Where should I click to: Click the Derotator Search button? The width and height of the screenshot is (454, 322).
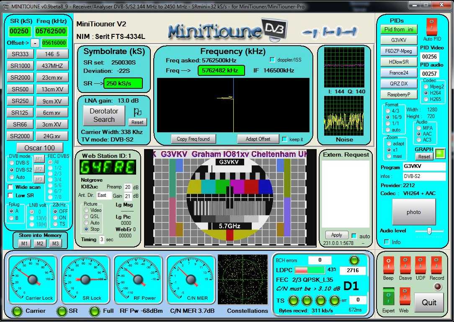[104, 115]
